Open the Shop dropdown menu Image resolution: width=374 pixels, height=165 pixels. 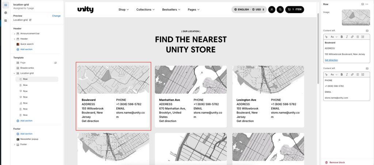coord(123,9)
